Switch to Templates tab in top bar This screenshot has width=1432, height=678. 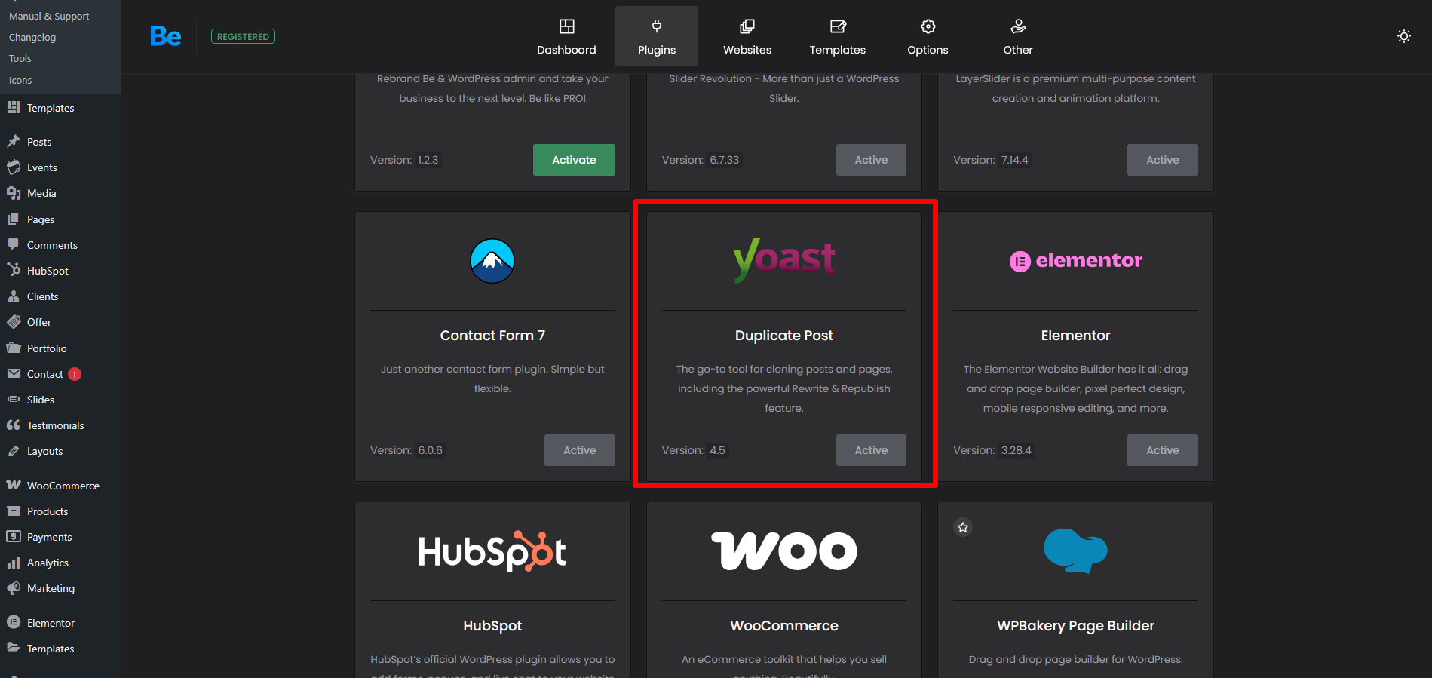[838, 37]
